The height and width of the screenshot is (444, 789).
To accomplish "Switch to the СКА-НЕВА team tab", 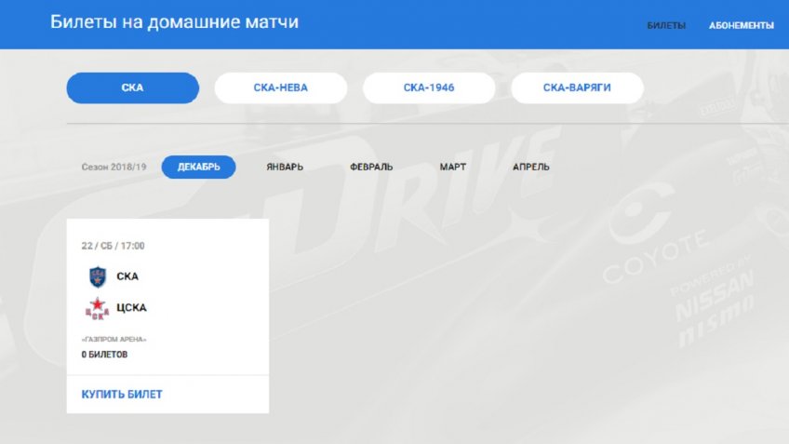I will click(x=281, y=88).
